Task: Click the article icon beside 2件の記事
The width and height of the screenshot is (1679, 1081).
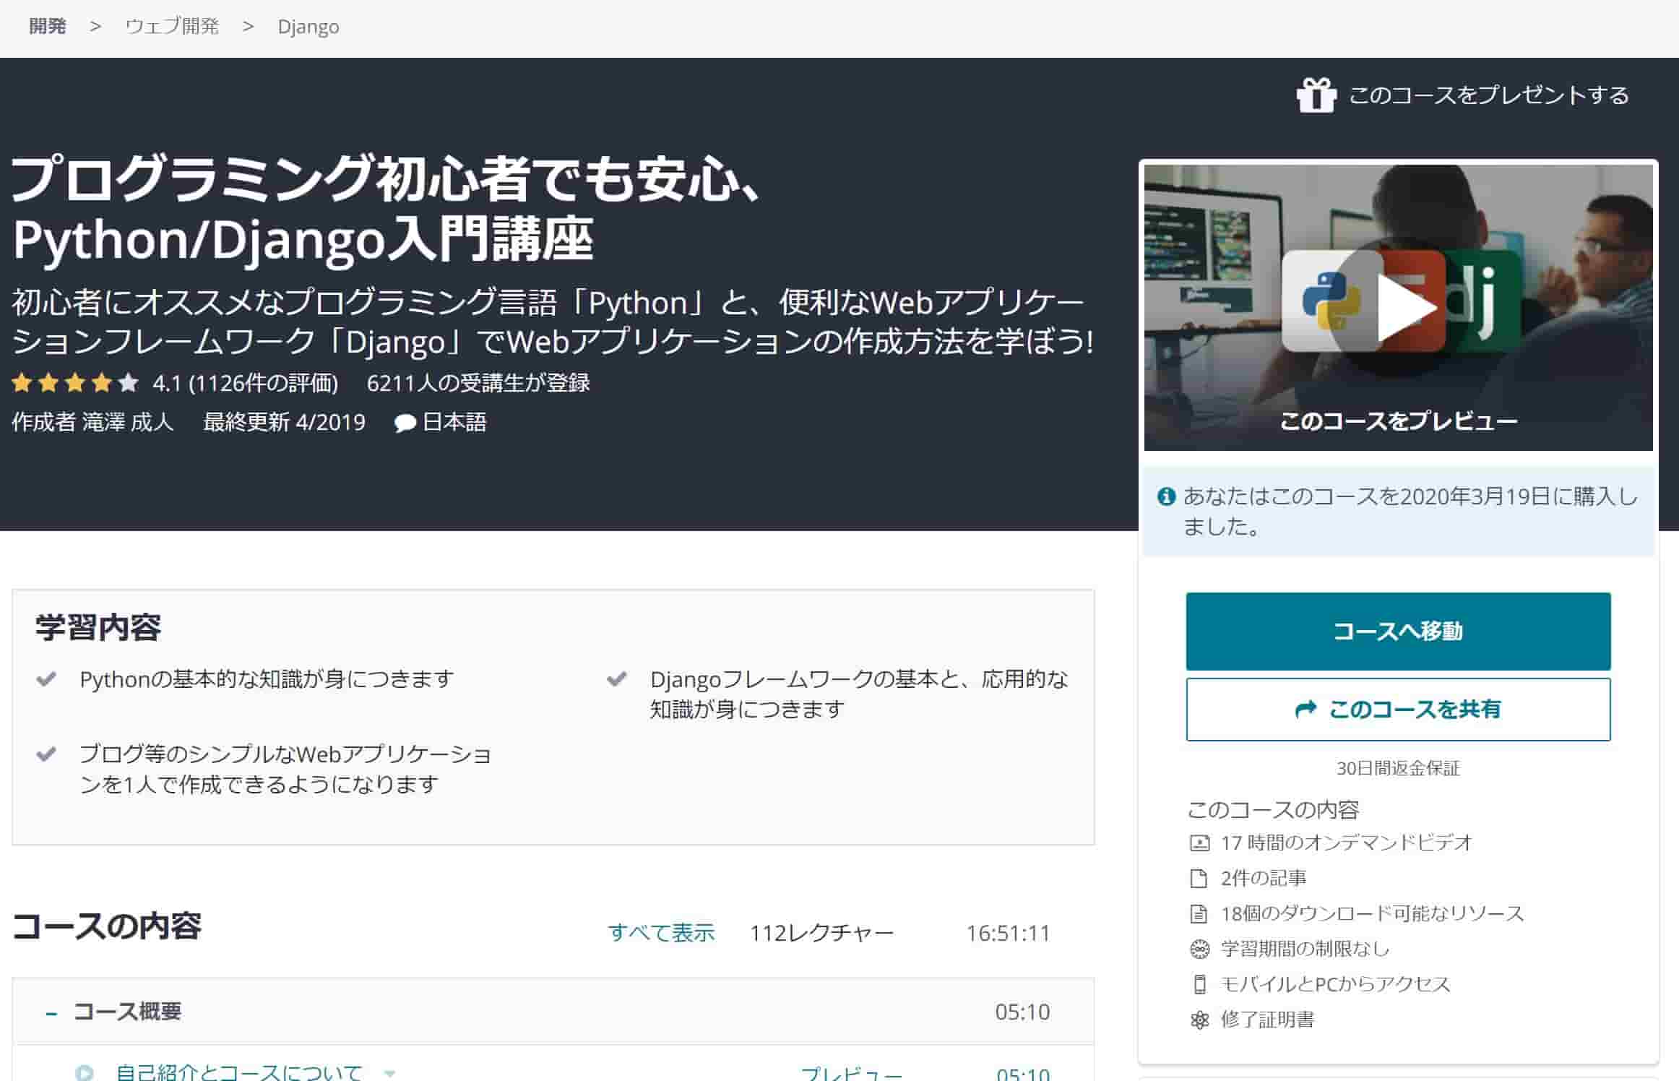Action: coord(1199,879)
